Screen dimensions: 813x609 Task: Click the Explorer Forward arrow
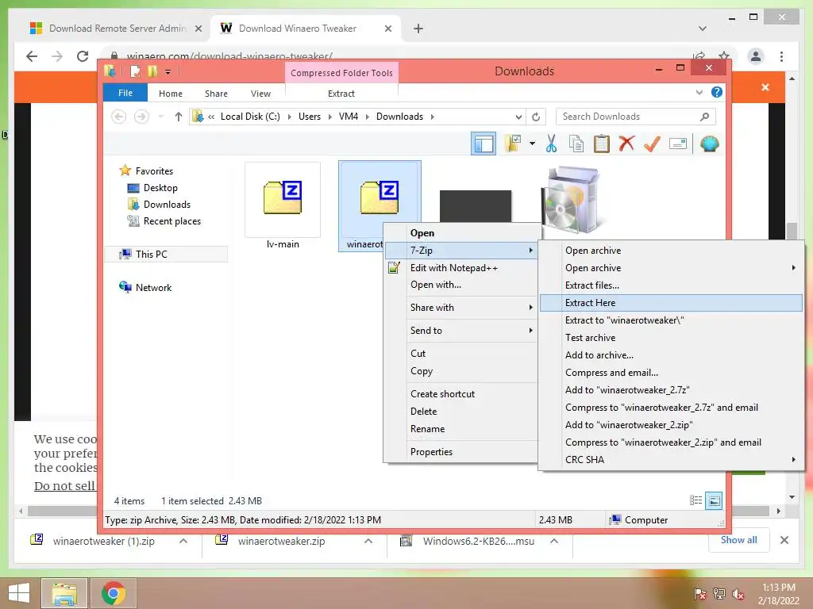pyautogui.click(x=141, y=117)
